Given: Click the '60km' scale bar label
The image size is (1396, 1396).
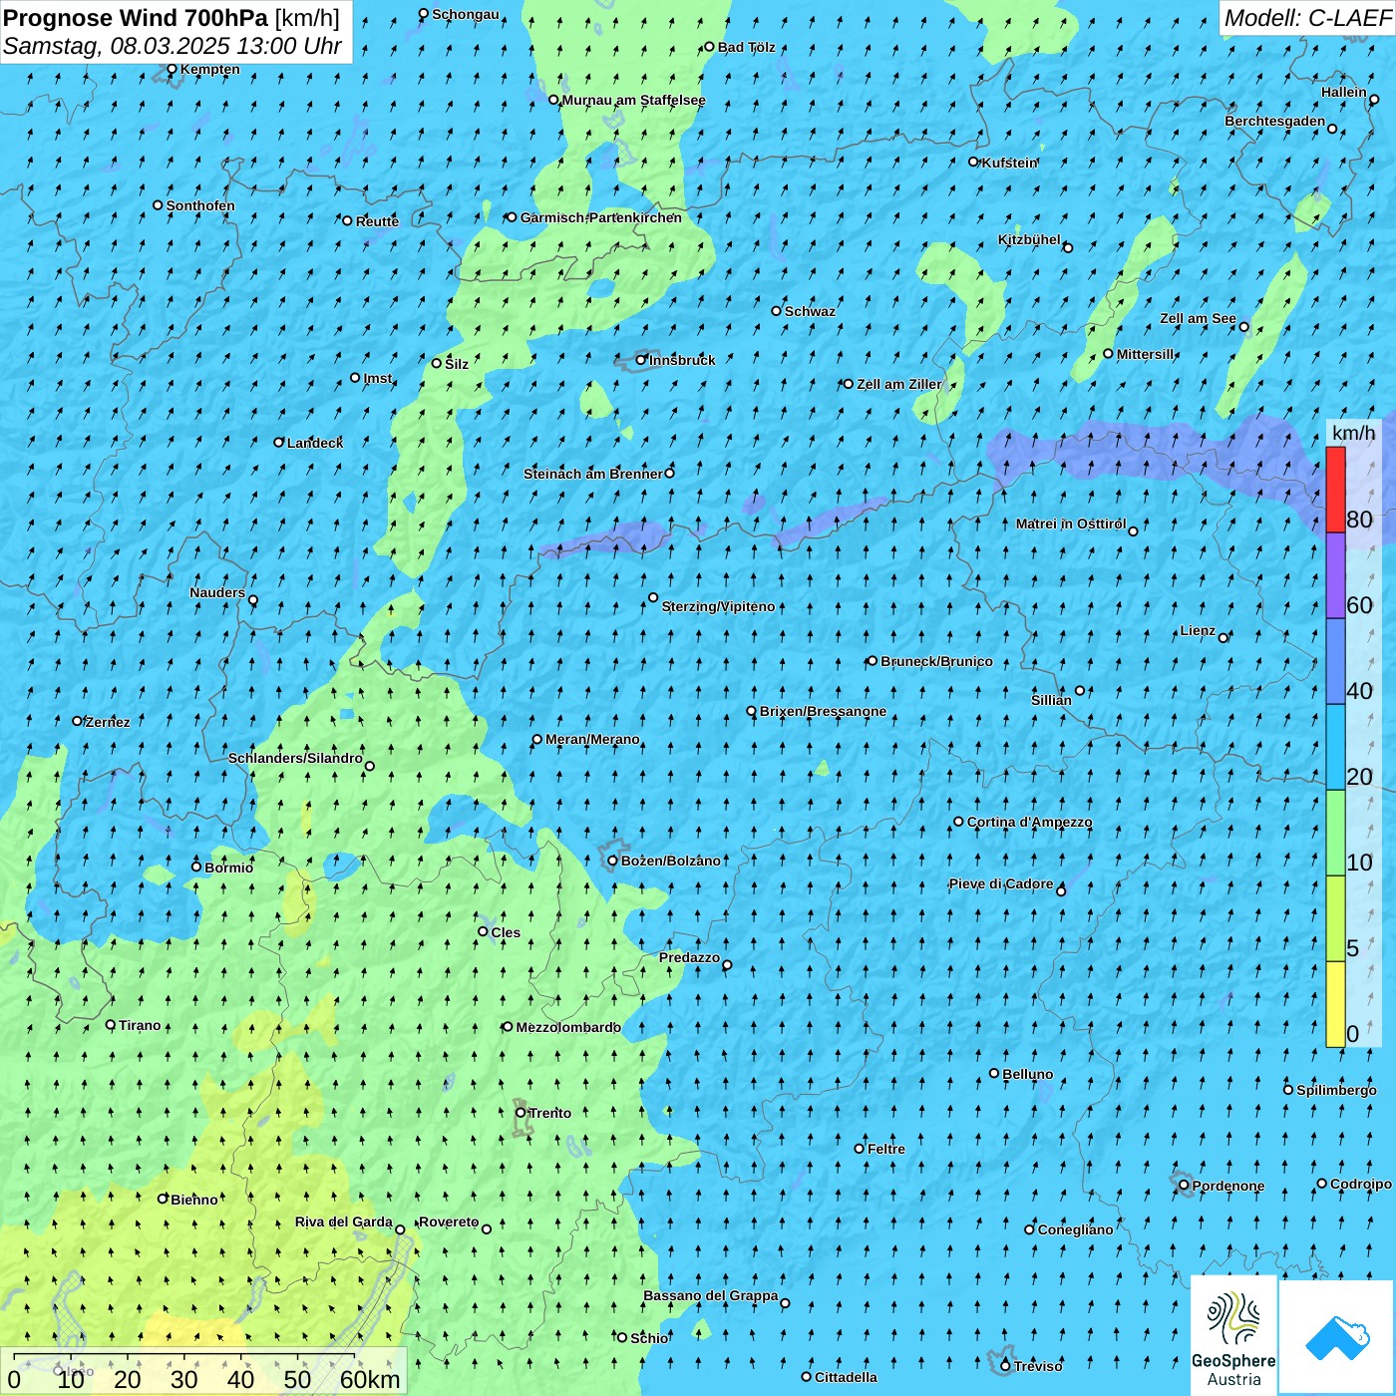Looking at the screenshot, I should pos(370,1379).
